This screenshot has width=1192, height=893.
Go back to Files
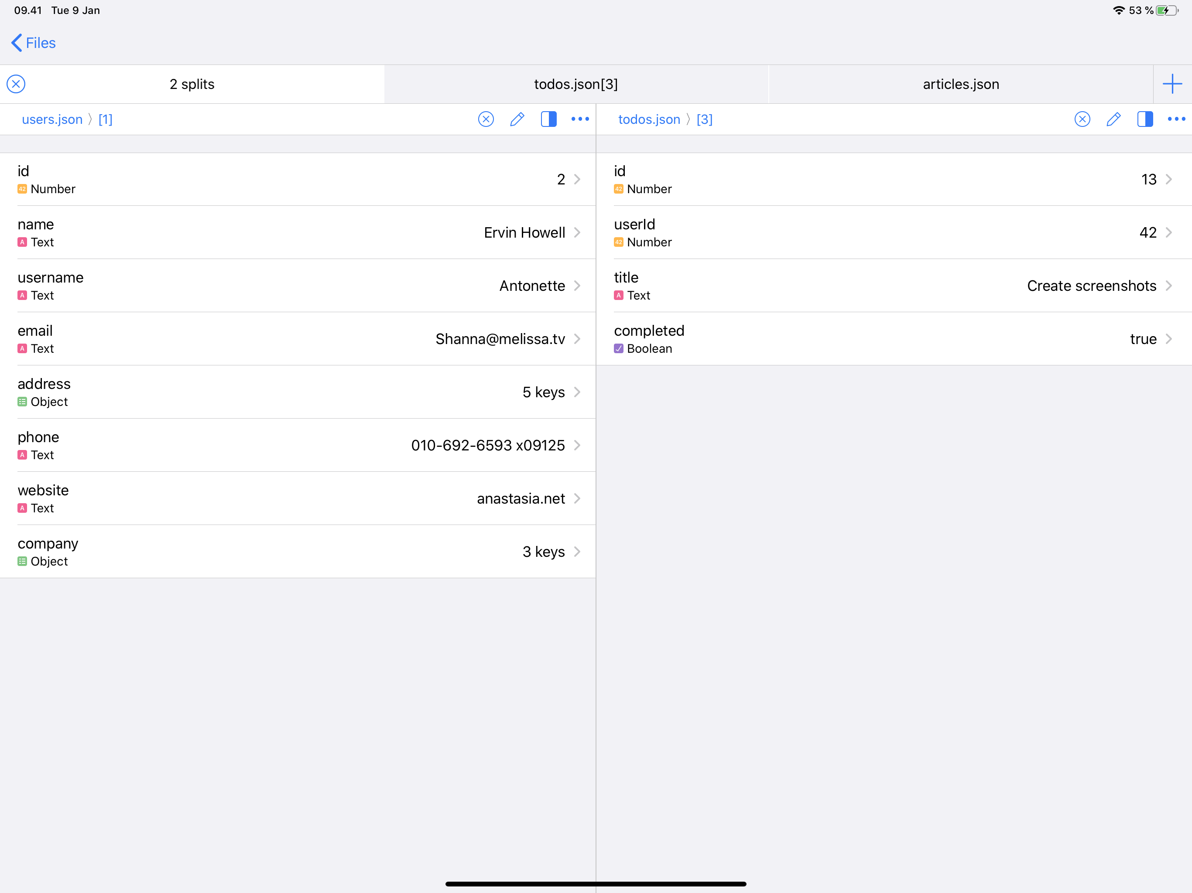[x=34, y=43]
